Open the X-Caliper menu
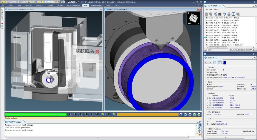The height and width of the screenshot is (140, 257). pyautogui.click(x=39, y=5)
